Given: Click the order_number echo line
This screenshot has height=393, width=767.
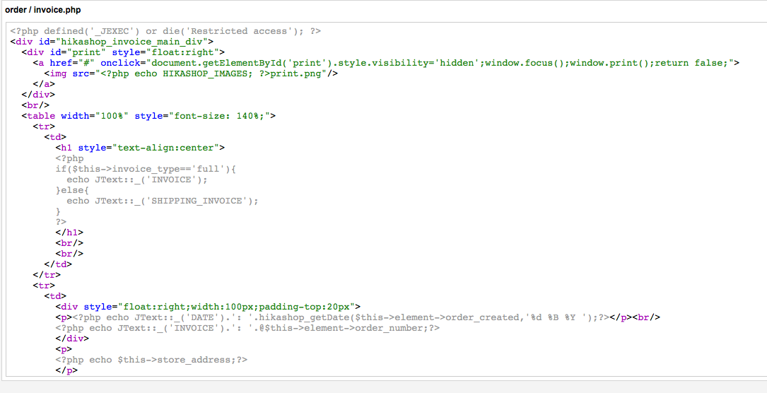Looking at the screenshot, I should pyautogui.click(x=247, y=328).
